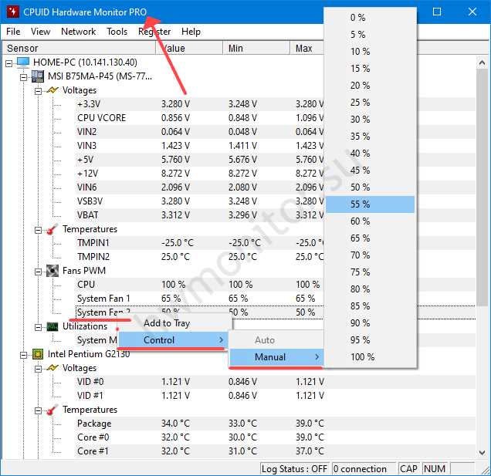Choose 60 % from the speed list

(x=370, y=221)
